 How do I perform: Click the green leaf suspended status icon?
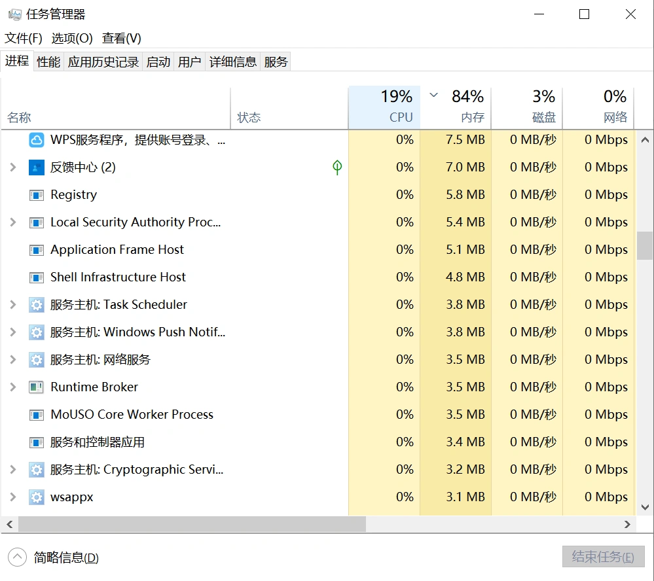pyautogui.click(x=337, y=167)
